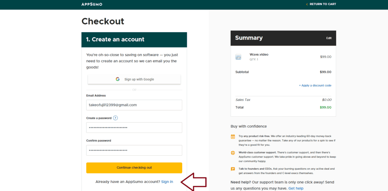The width and height of the screenshot is (388, 191).
Task: Click the Google logo on signup button
Action: 117,79
